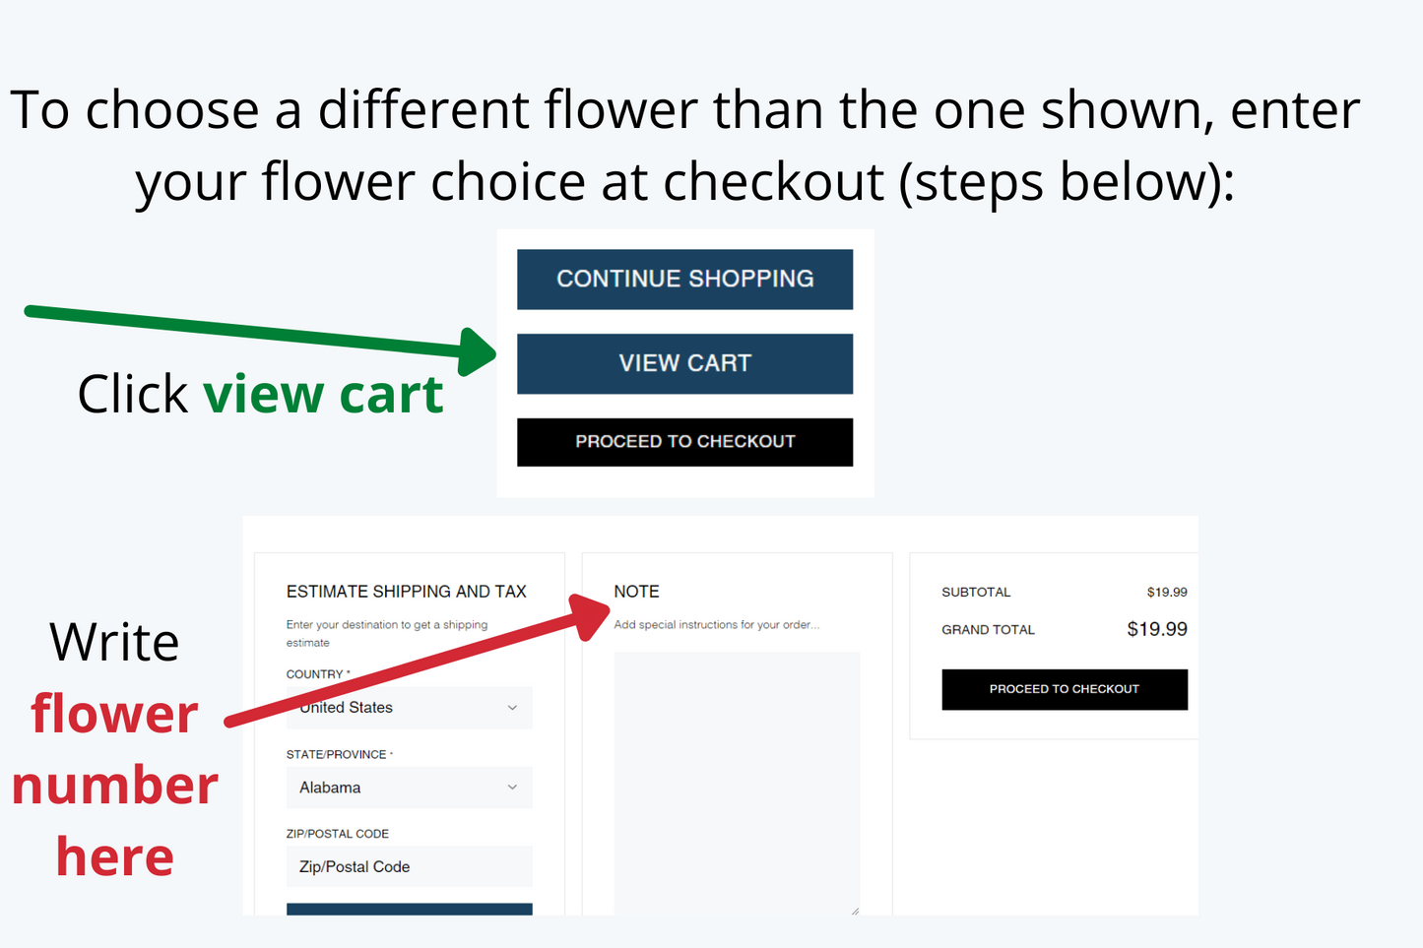Select the Estimate Shipping and Tax heading
The height and width of the screenshot is (948, 1423).
click(x=406, y=592)
